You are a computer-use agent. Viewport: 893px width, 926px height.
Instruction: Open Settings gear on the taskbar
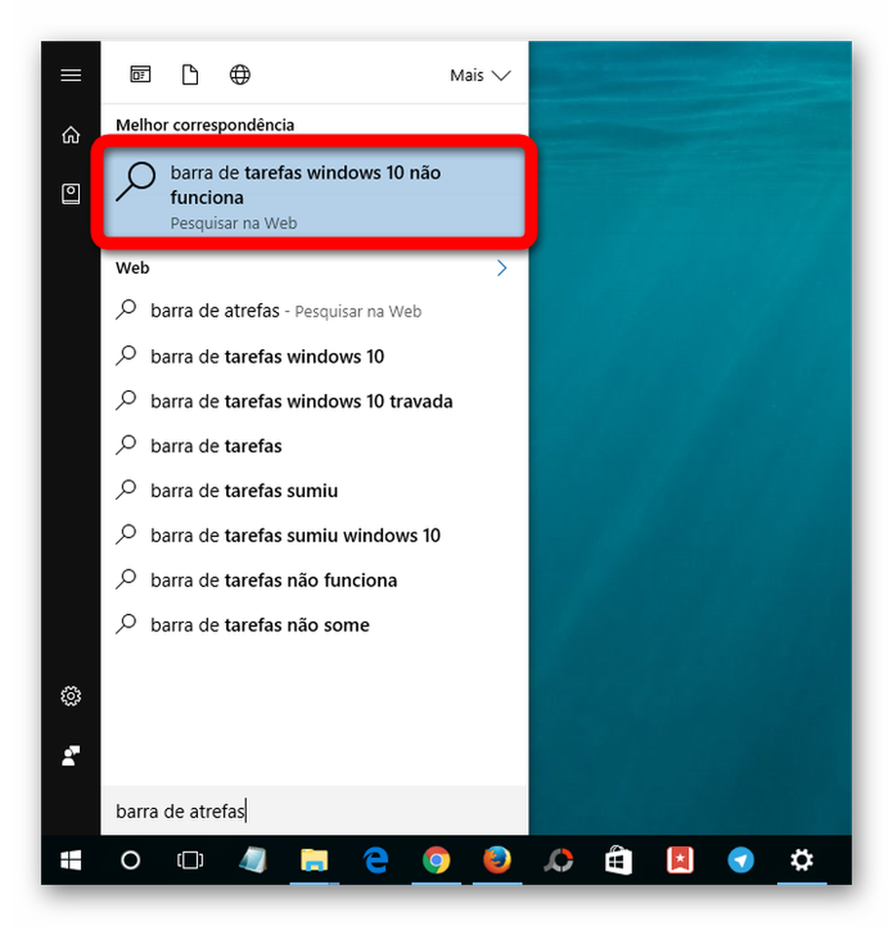click(802, 861)
